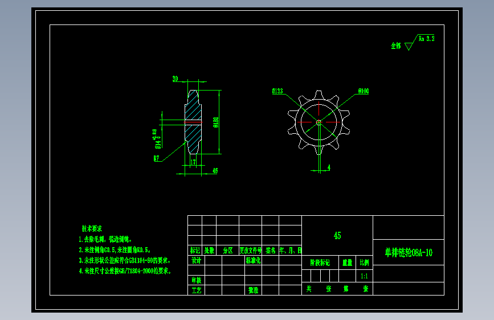Image resolution: width=494 pixels, height=320 pixels.
Task: Click the part title 单排链轮08A-10
Action: [x=409, y=253]
